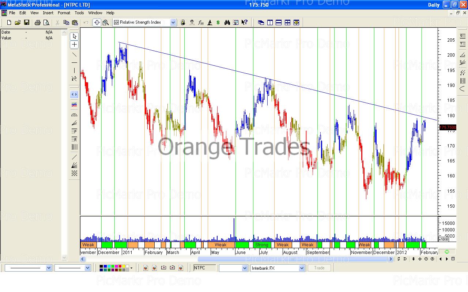Toggle the highlighted left-right arrows tool
This screenshot has height=292, width=468.
(74, 95)
